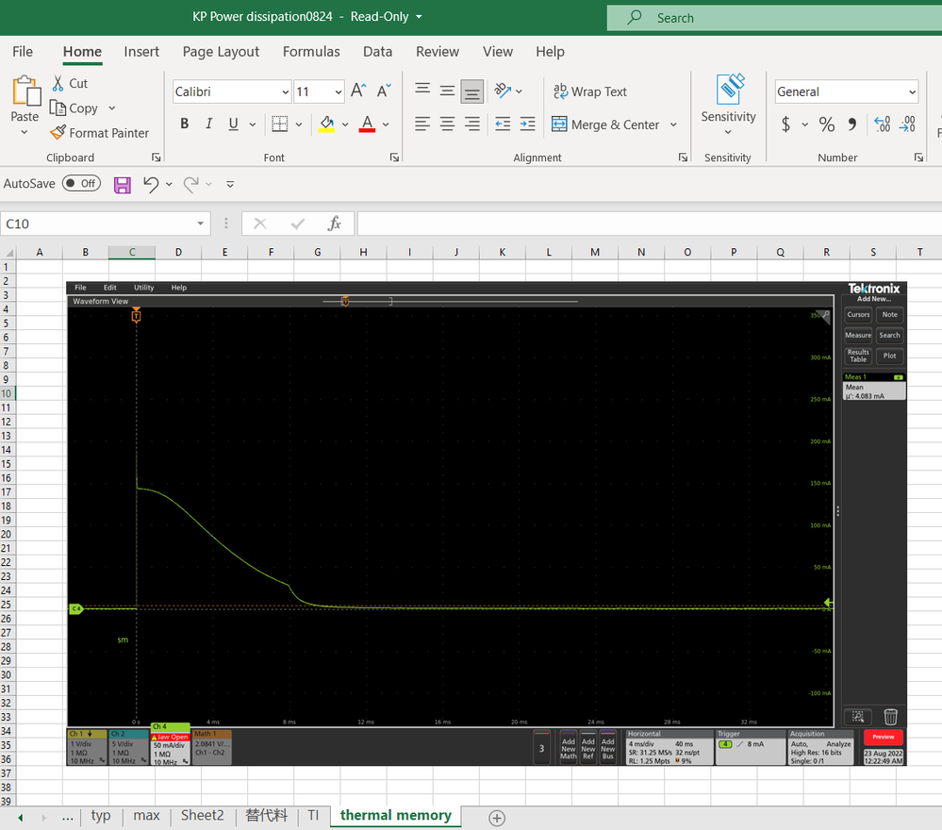Screen dimensions: 942x830
Task: Open Alignment dialog launcher
Action: 683,158
